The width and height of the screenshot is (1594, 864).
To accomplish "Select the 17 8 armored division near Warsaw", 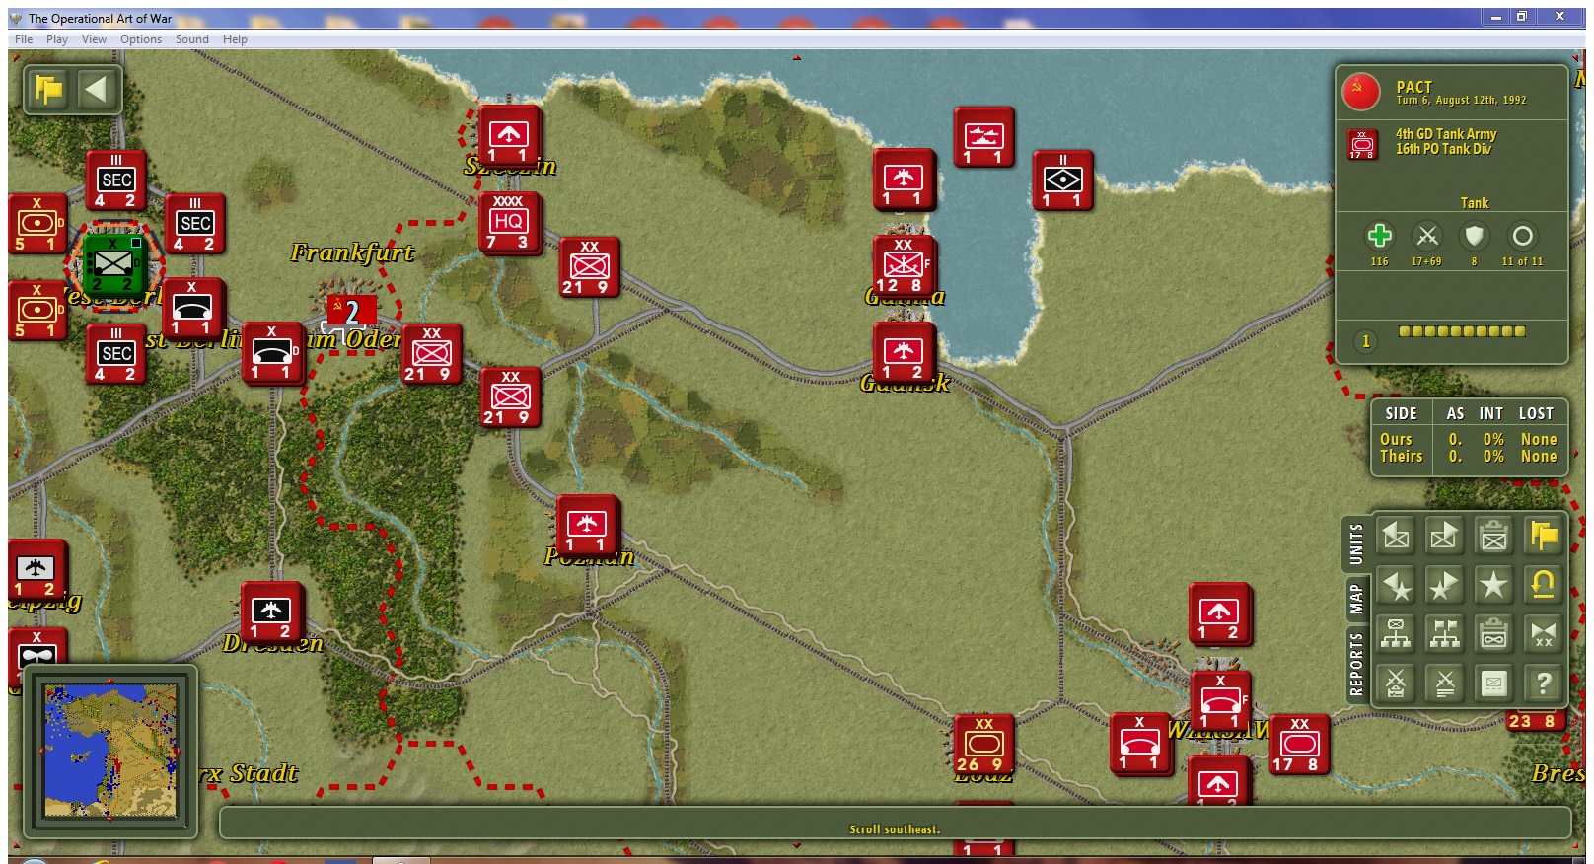I will pyautogui.click(x=1299, y=745).
